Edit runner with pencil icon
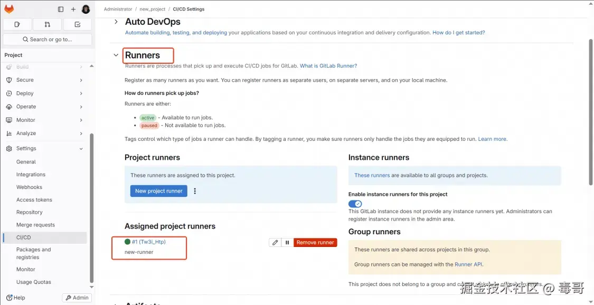Screen dimensions: 594x305 275,242
